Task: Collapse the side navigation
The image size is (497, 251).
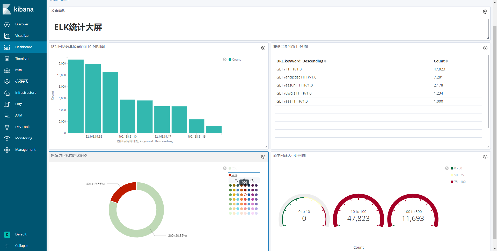Action: (22, 246)
